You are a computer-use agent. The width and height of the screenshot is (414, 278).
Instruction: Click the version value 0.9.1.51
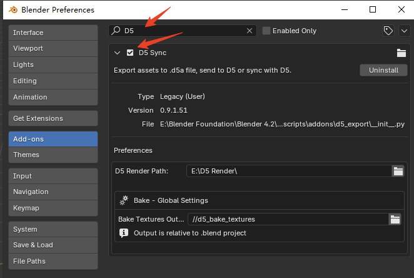[x=174, y=110]
